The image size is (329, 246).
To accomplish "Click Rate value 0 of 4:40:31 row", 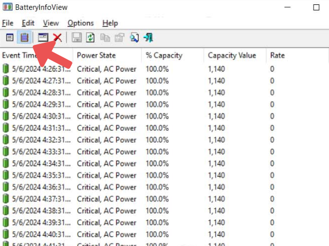I will (x=272, y=234).
